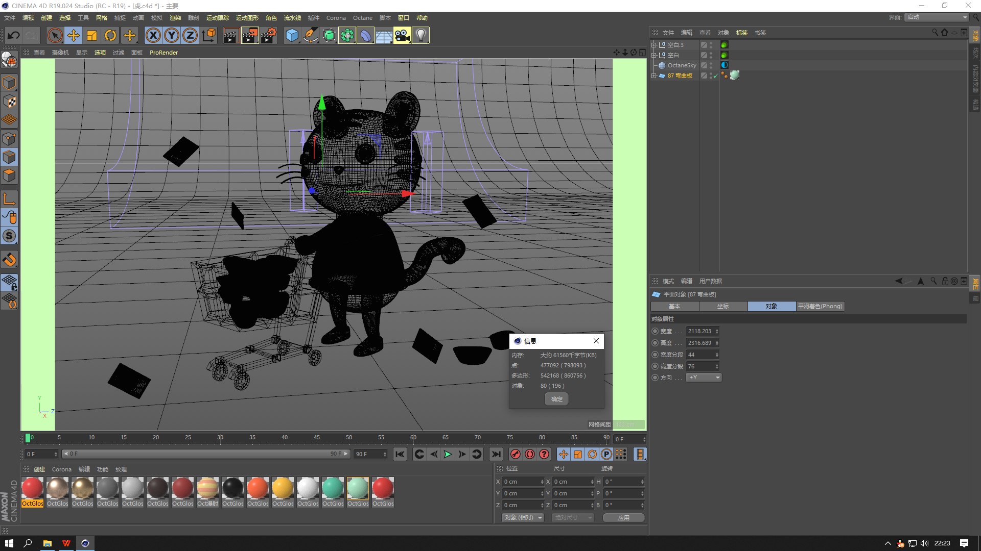Open the viewport 摄像机 menu
This screenshot has height=551, width=981.
[60, 53]
